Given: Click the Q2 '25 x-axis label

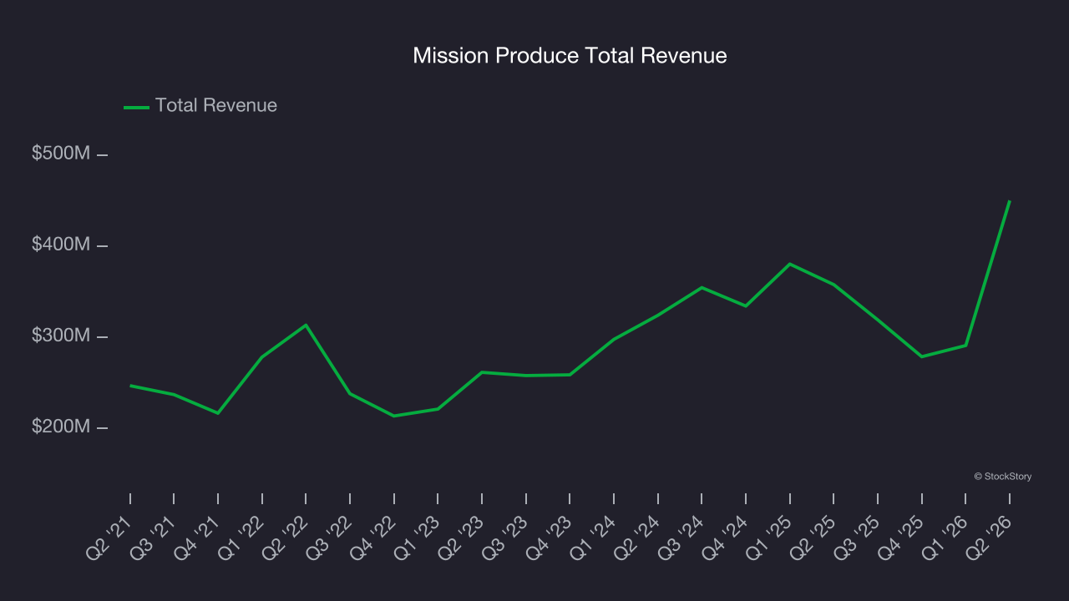Looking at the screenshot, I should pos(813,538).
